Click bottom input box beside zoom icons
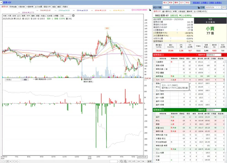Image resolution: width=227 pixels, height=163 pixels. point(113,161)
